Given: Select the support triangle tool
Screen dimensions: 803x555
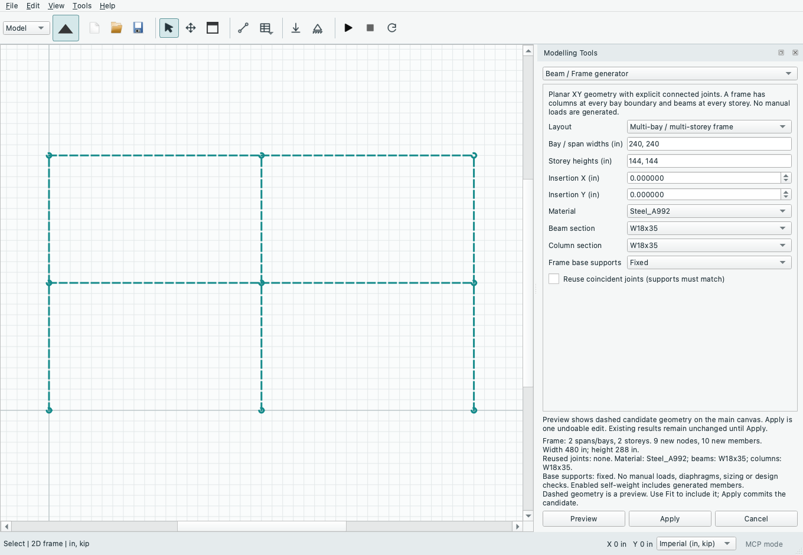Looking at the screenshot, I should tap(318, 28).
